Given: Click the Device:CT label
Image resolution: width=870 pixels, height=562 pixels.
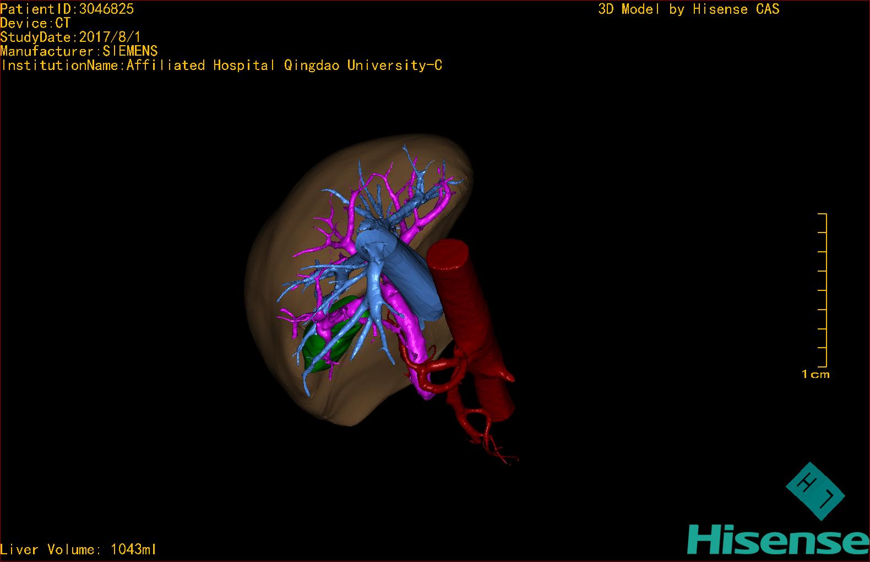Looking at the screenshot, I should 35,23.
